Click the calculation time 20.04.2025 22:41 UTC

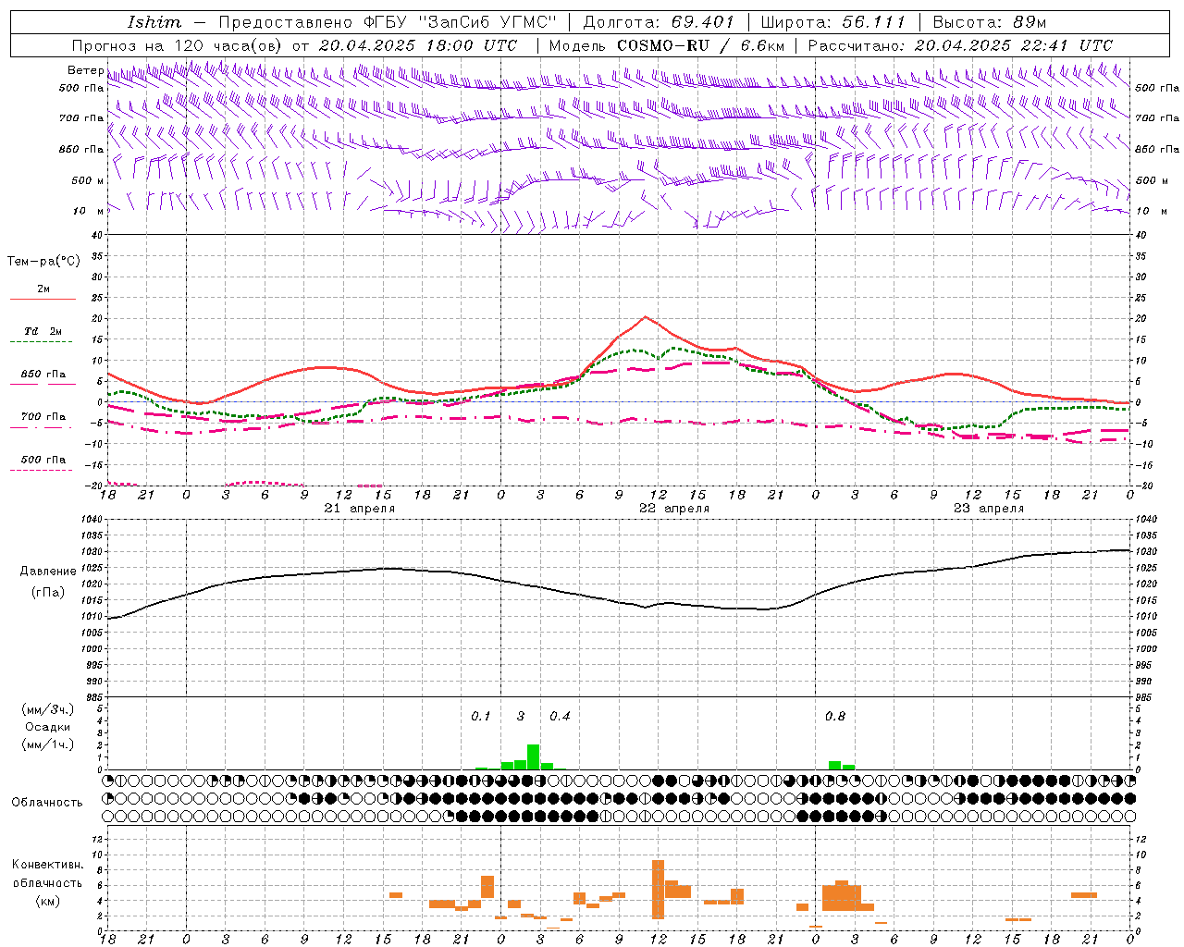coord(1013,45)
